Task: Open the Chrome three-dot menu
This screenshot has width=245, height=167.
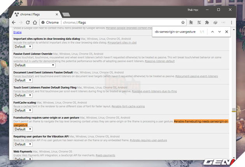Action: pos(231,22)
